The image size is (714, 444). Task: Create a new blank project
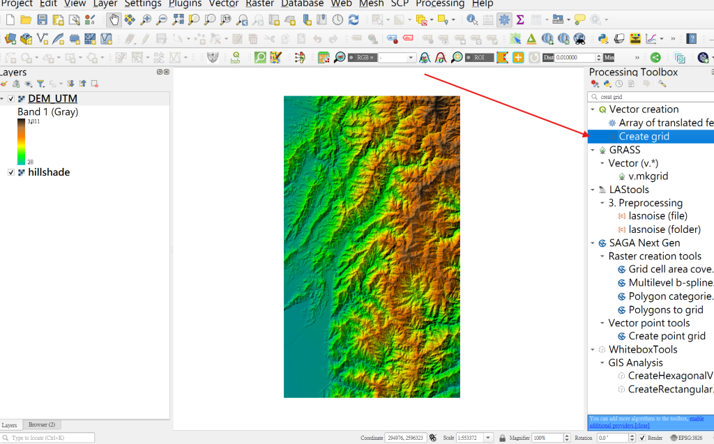(10, 20)
